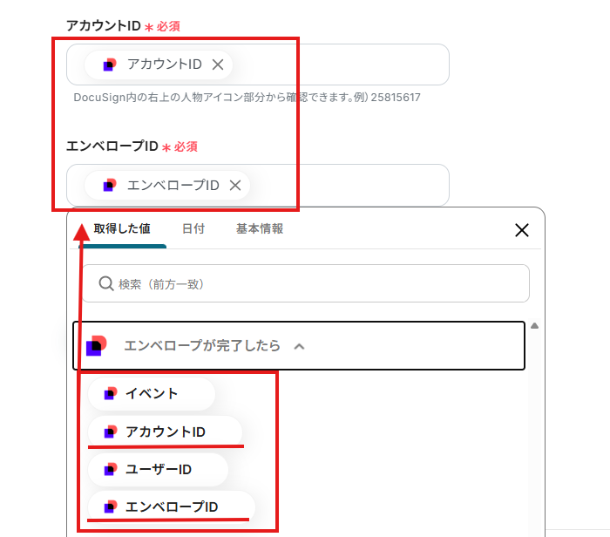
Task: Remove the エンベロープID chip from field
Action: tap(234, 185)
